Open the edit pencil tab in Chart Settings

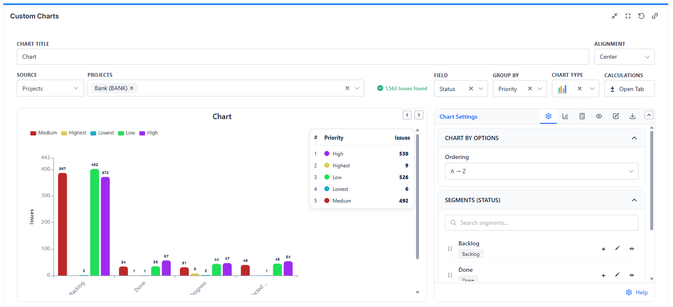[616, 116]
